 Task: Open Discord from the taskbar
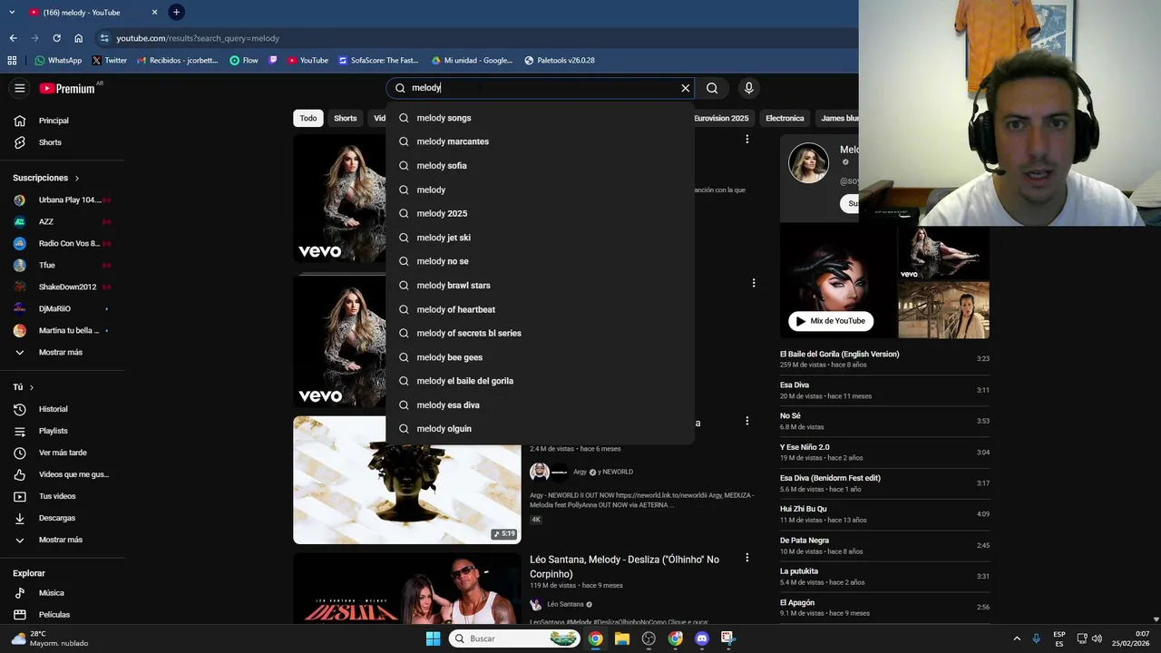701,638
